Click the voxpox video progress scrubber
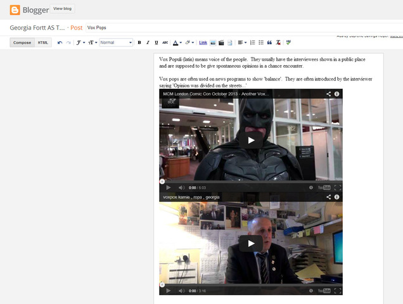The height and width of the screenshot is (304, 403). pyautogui.click(x=162, y=285)
